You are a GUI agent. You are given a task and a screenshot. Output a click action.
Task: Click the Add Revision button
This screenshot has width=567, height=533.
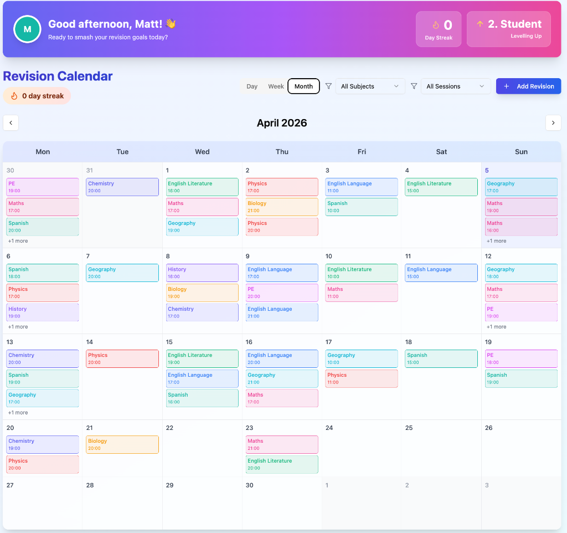pos(528,86)
